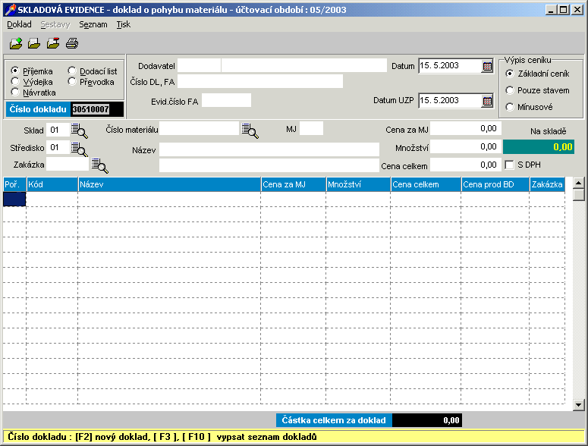This screenshot has width=588, height=446.
Task: Click the Cena za MJ column header
Action: 294,184
